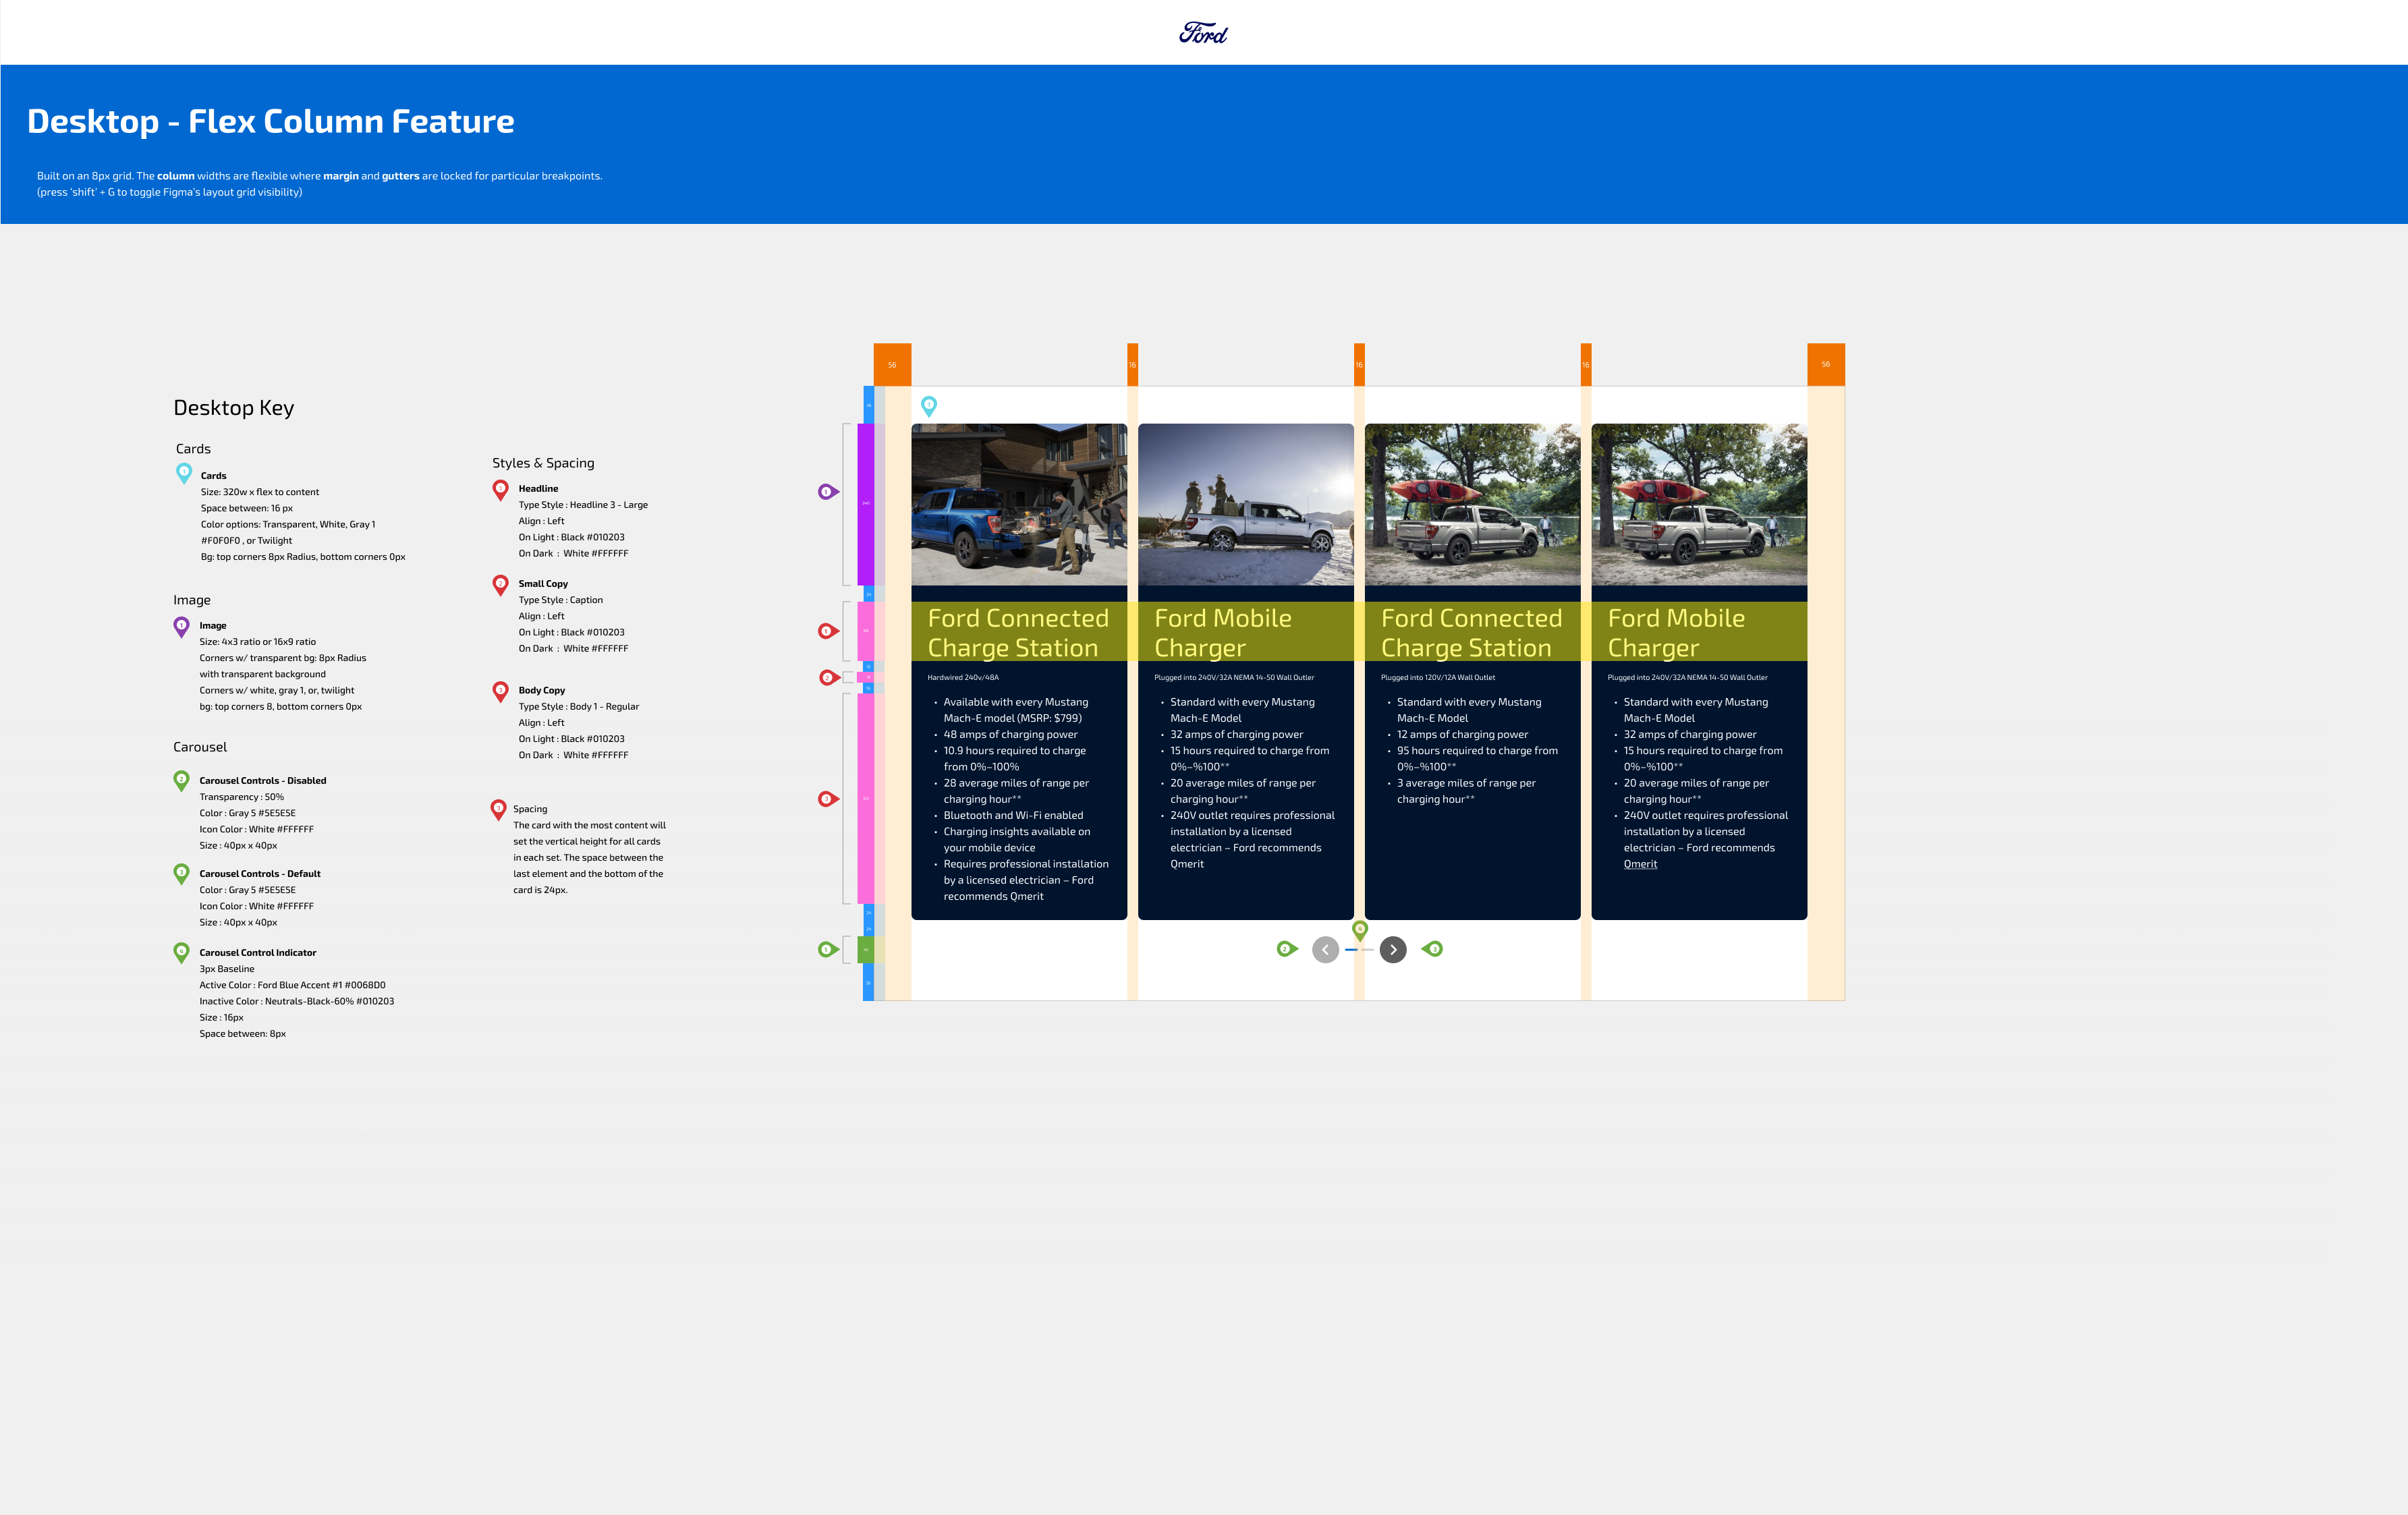Click the red pin beside Small Copy style

500,585
